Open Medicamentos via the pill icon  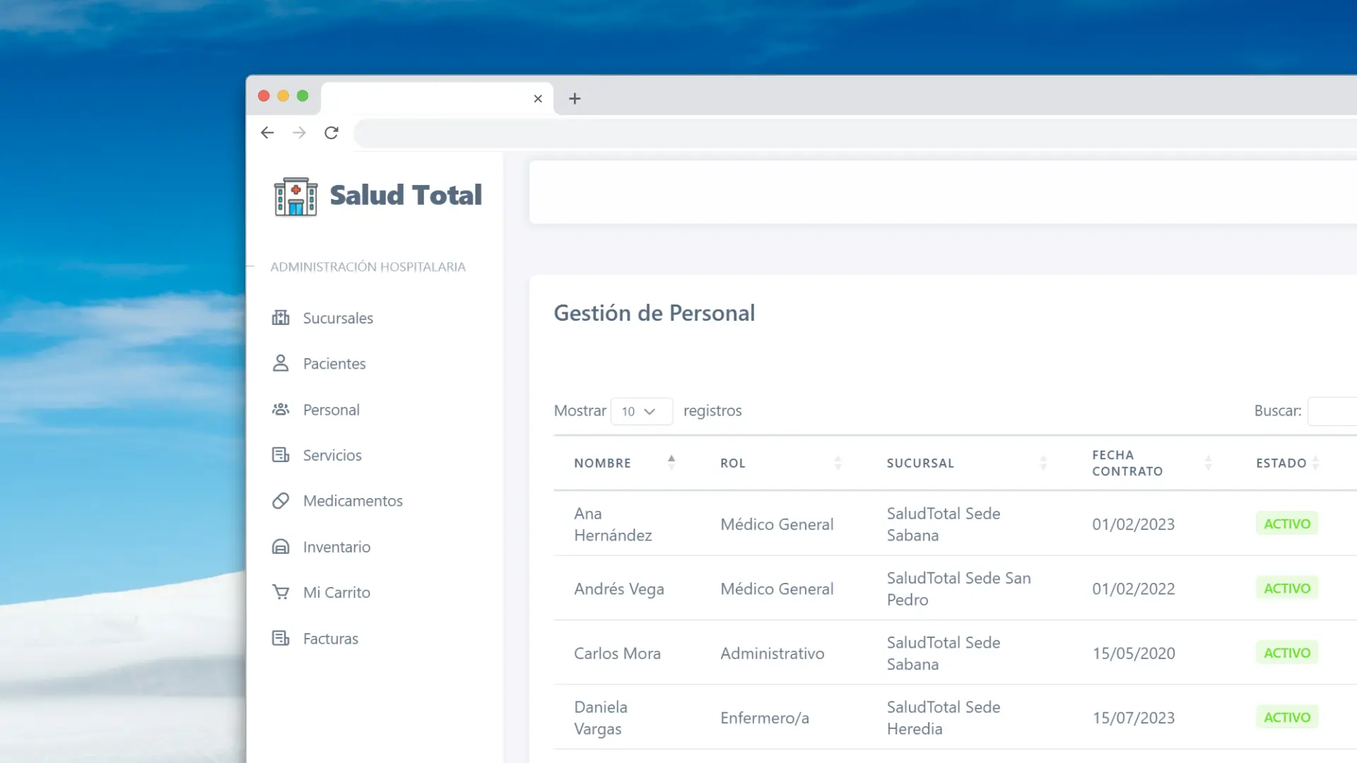(x=281, y=500)
